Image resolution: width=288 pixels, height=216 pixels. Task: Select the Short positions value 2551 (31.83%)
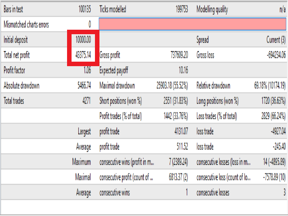coord(176,101)
